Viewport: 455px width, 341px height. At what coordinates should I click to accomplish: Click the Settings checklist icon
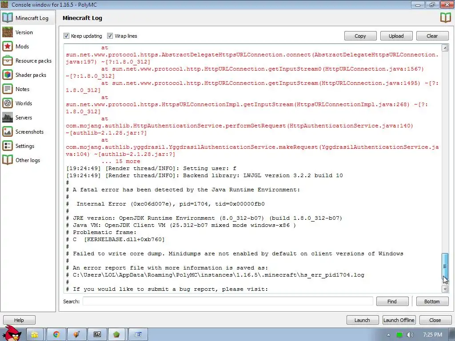[x=8, y=146]
